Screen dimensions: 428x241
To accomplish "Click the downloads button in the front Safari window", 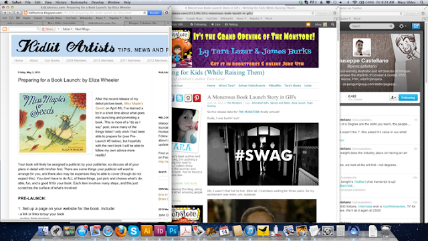I will pos(167,13).
